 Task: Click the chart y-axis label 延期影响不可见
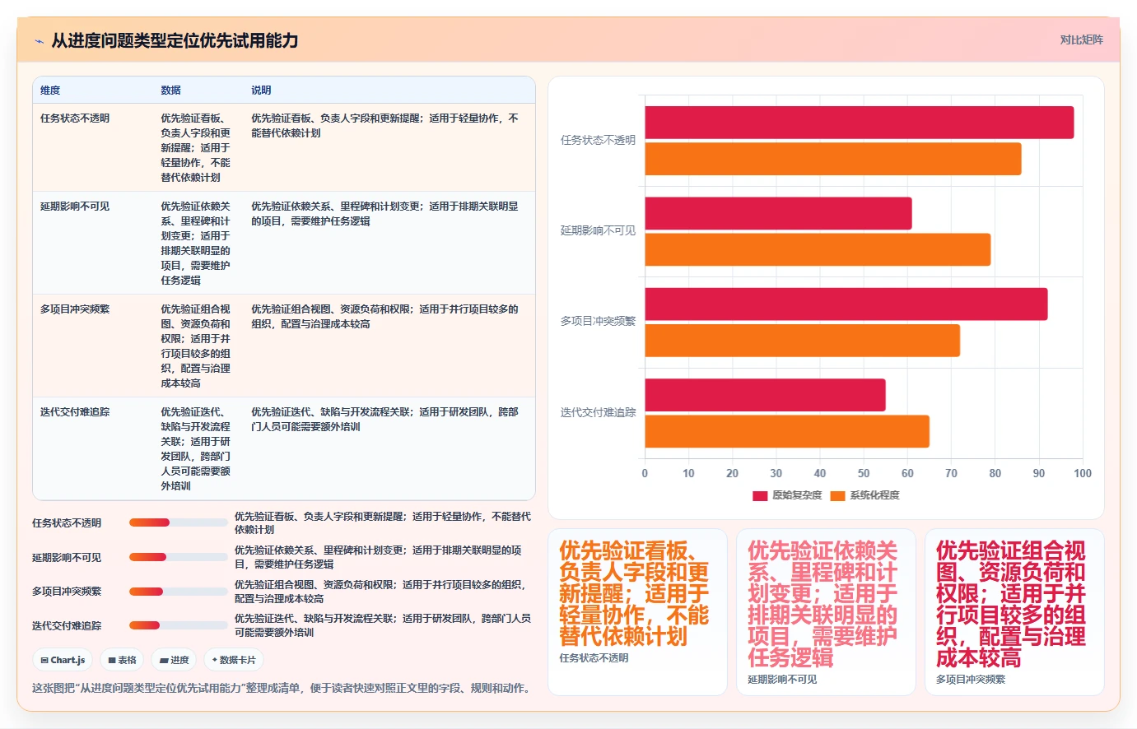598,231
